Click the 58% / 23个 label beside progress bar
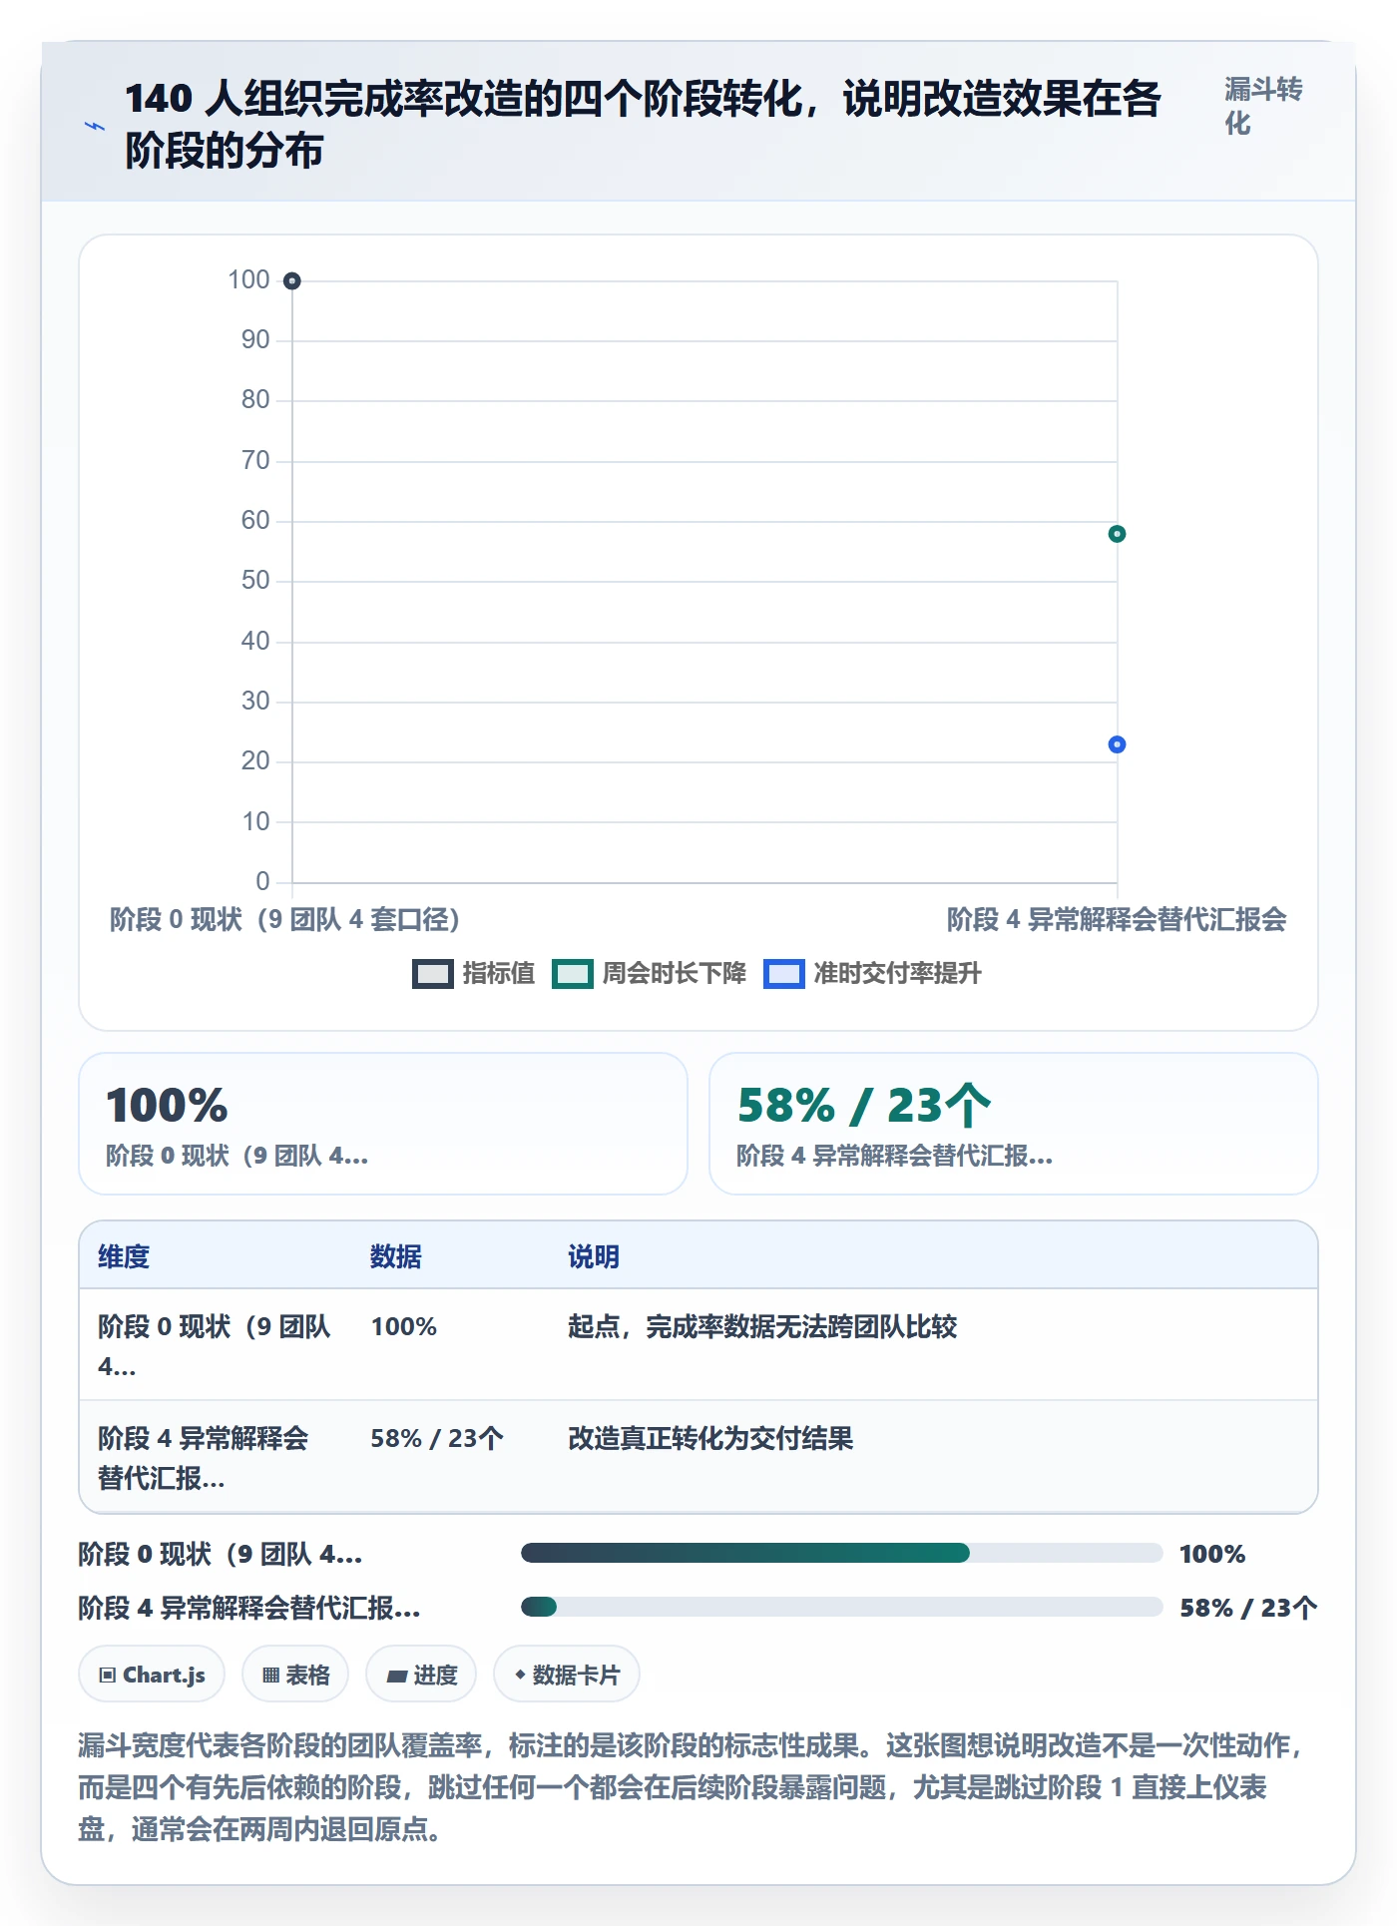Viewport: 1397px width, 1926px height. click(1248, 1608)
